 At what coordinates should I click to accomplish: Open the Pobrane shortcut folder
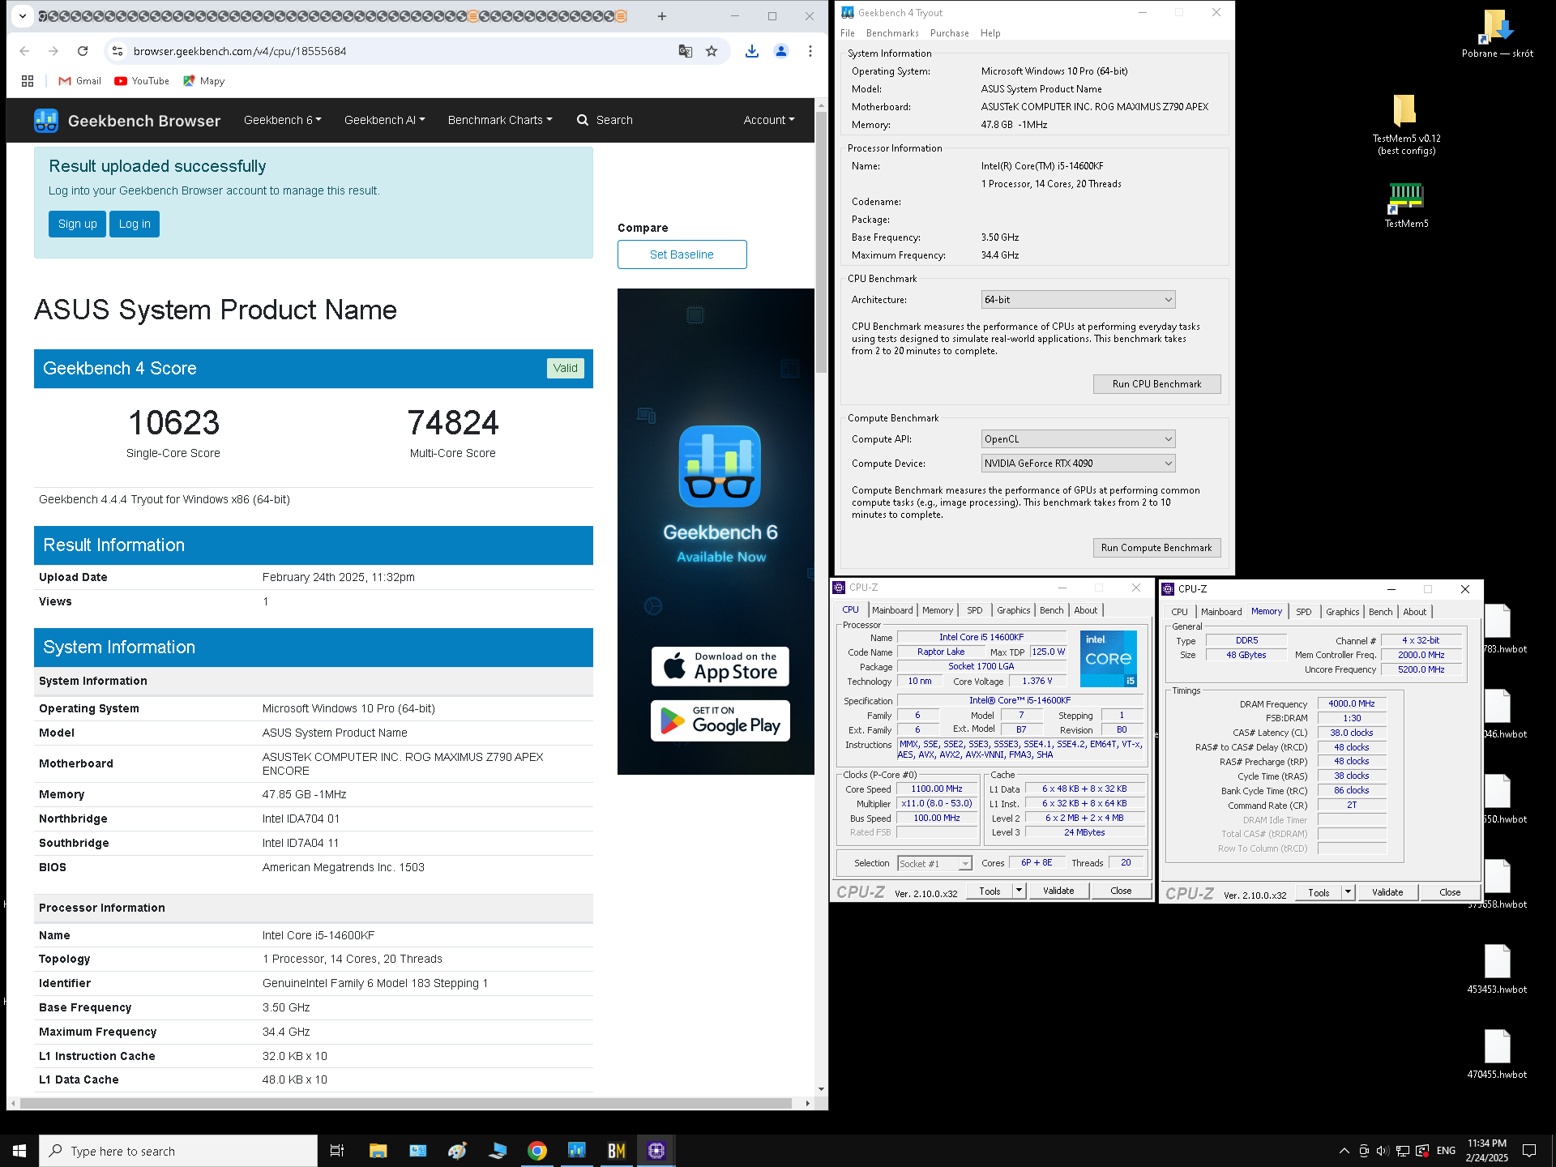point(1497,33)
